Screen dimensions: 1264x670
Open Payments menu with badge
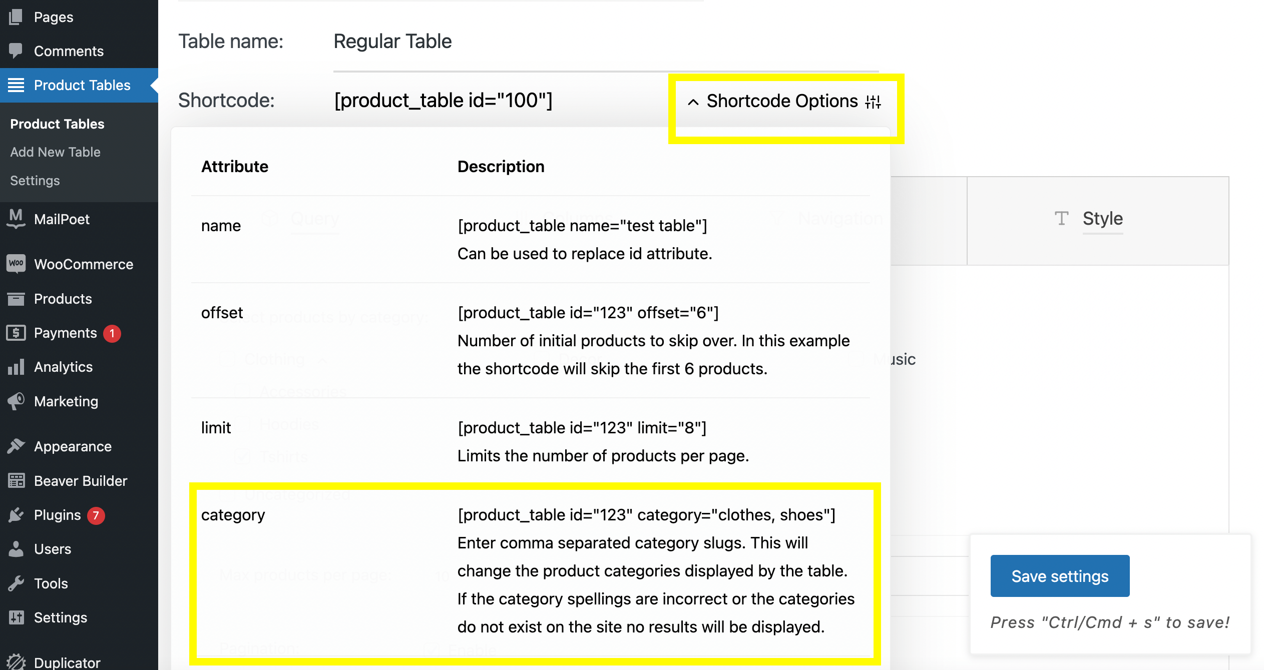pos(65,333)
